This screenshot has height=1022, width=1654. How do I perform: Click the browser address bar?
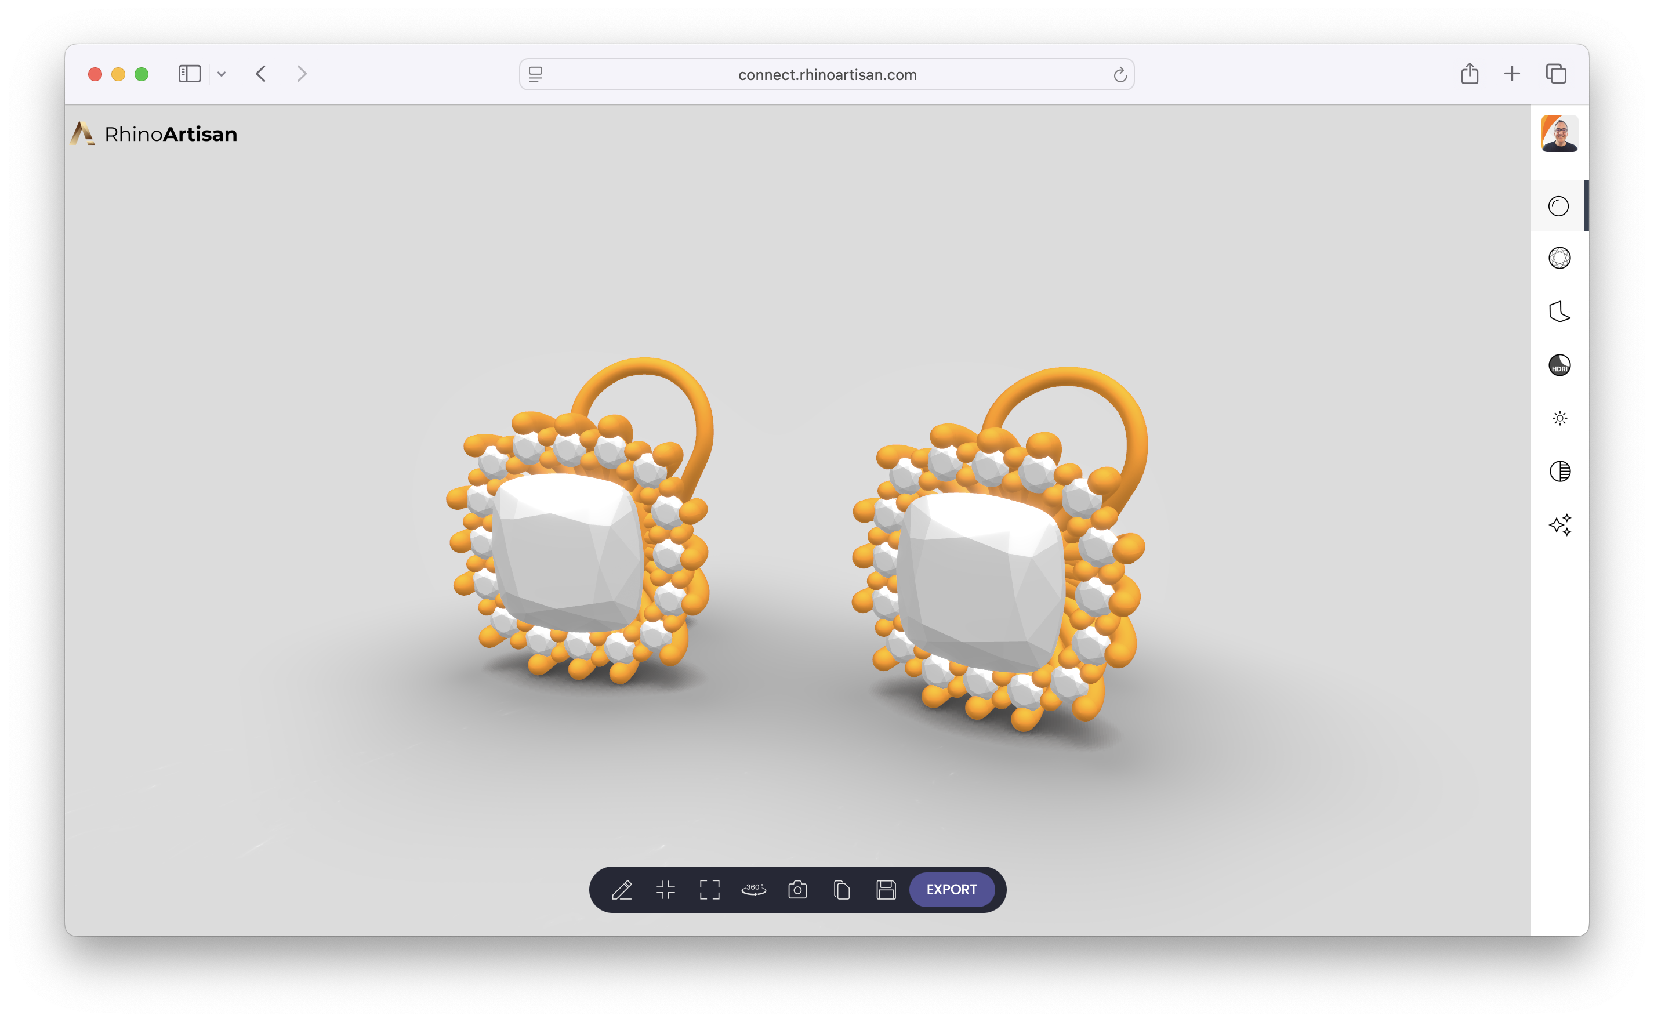[x=826, y=74]
